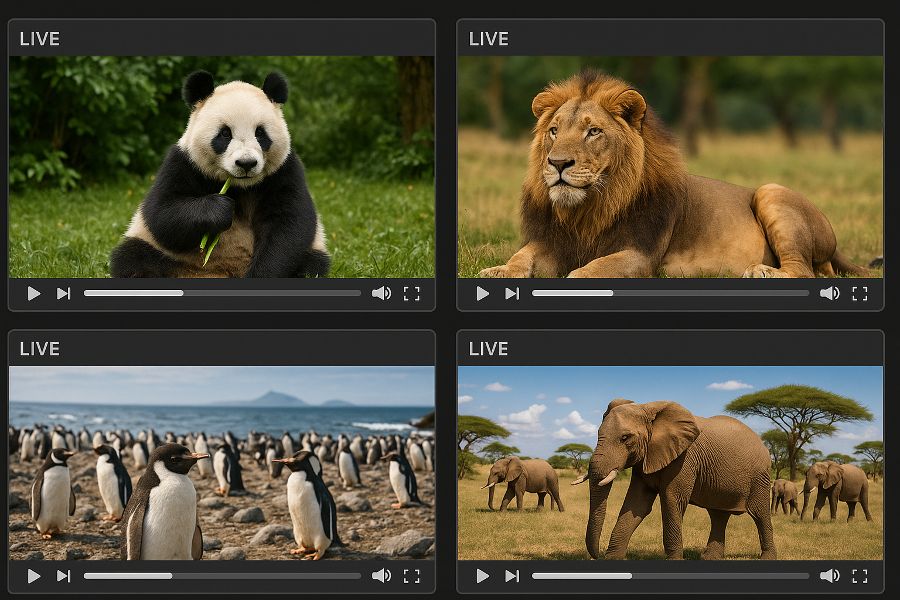
Task: Mute the lion stream audio
Action: tap(829, 294)
